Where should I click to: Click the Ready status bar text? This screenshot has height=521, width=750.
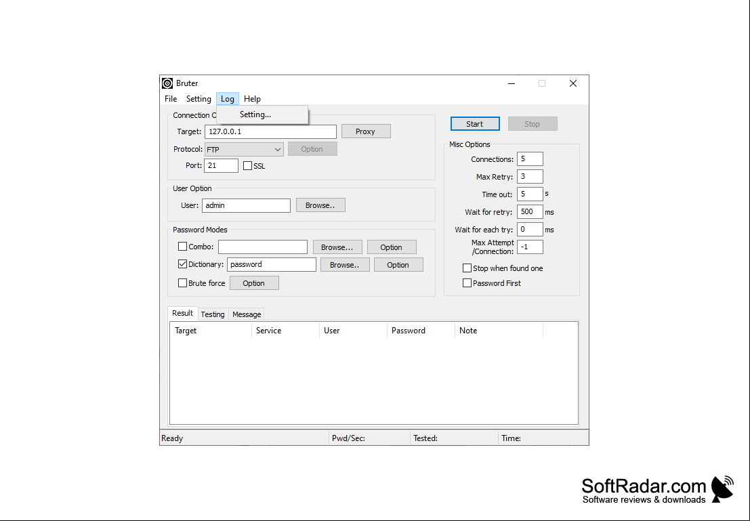[x=172, y=438]
